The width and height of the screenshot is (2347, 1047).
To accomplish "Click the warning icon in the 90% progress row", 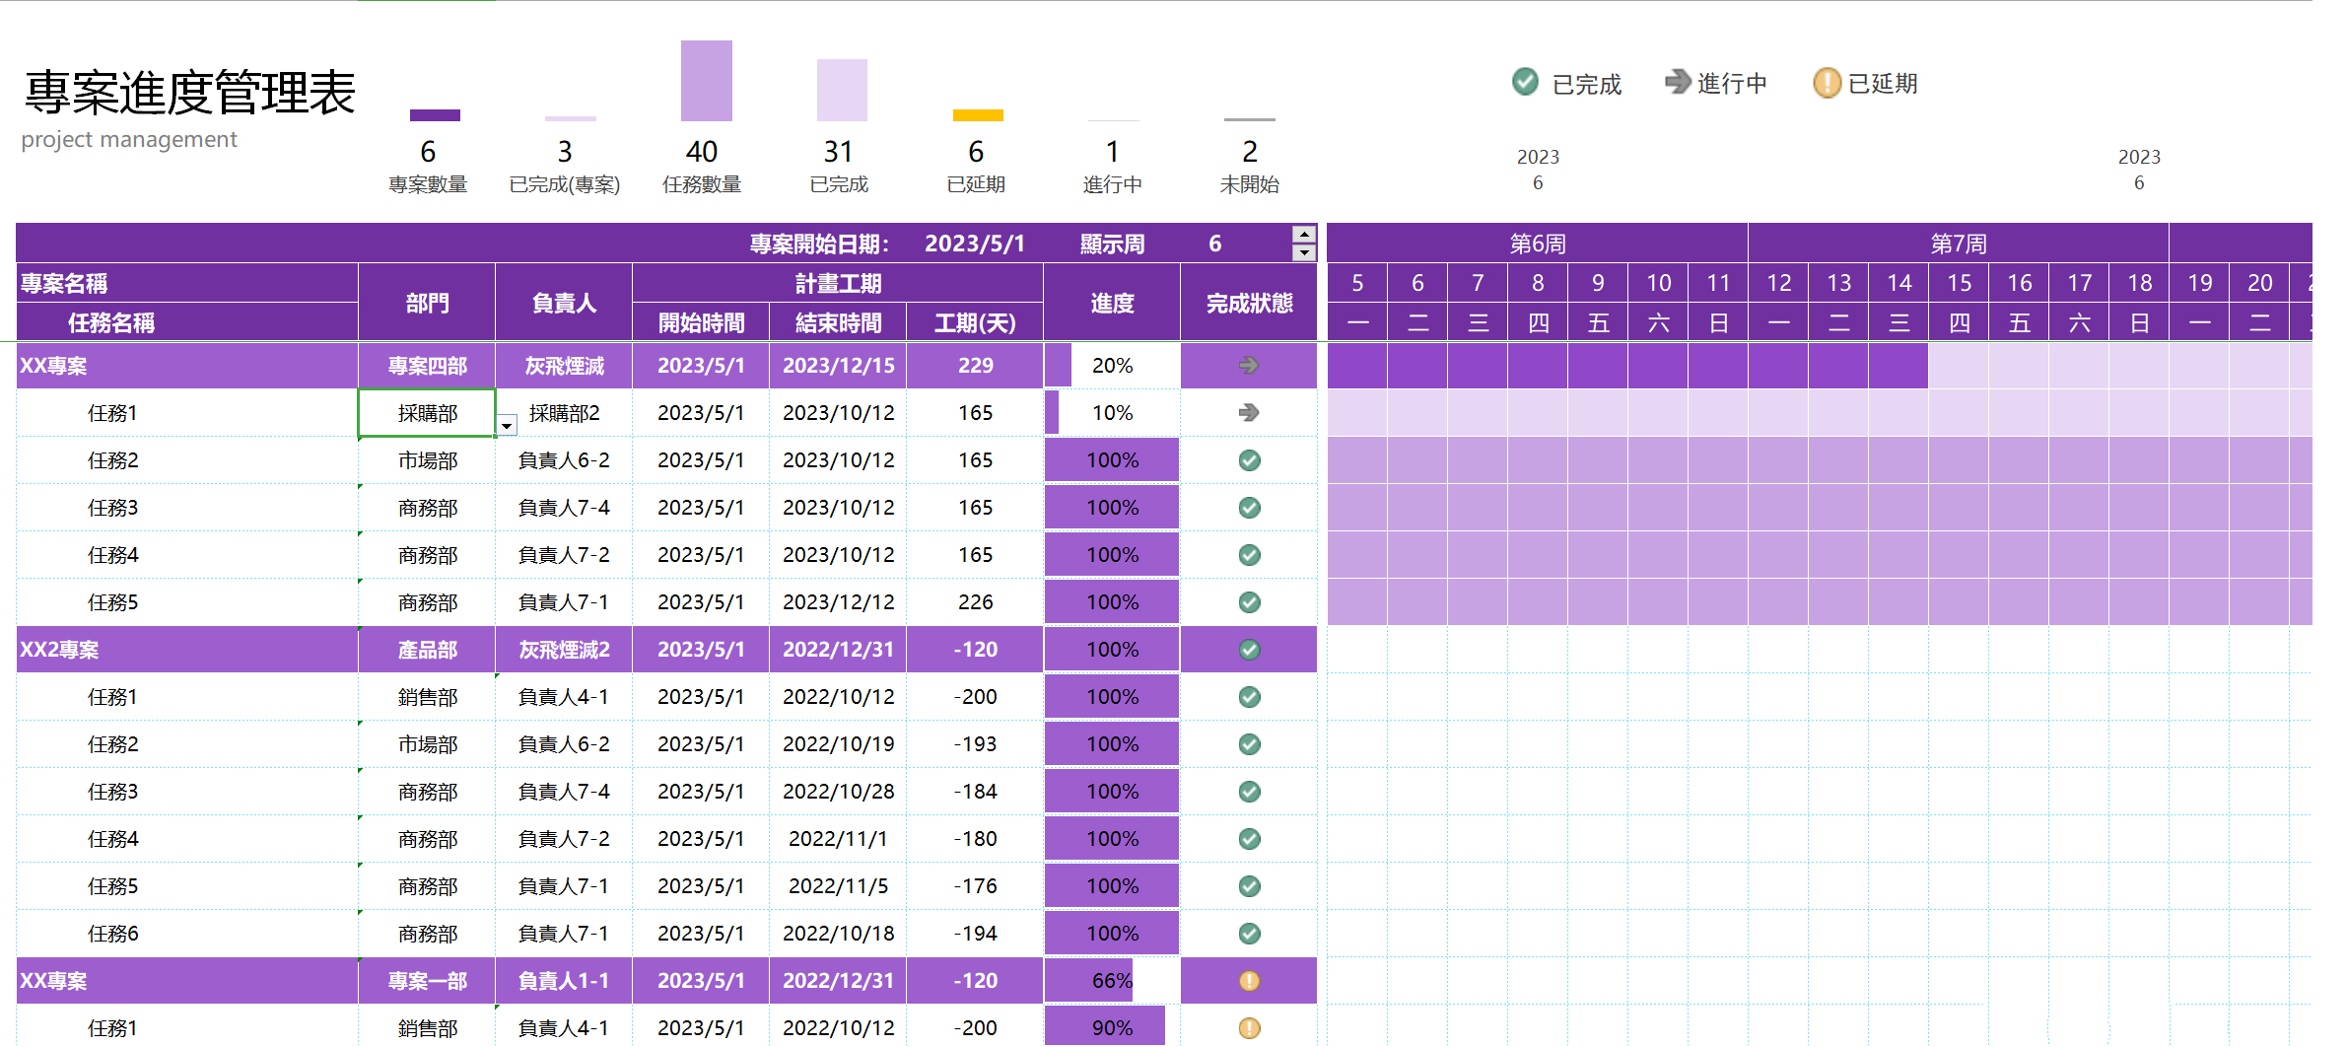I will pyautogui.click(x=1249, y=1028).
